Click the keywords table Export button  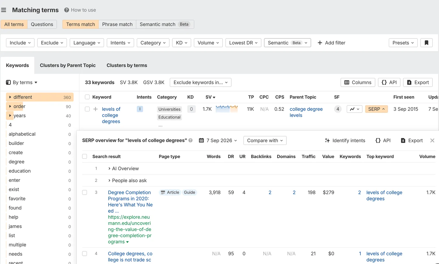418,83
